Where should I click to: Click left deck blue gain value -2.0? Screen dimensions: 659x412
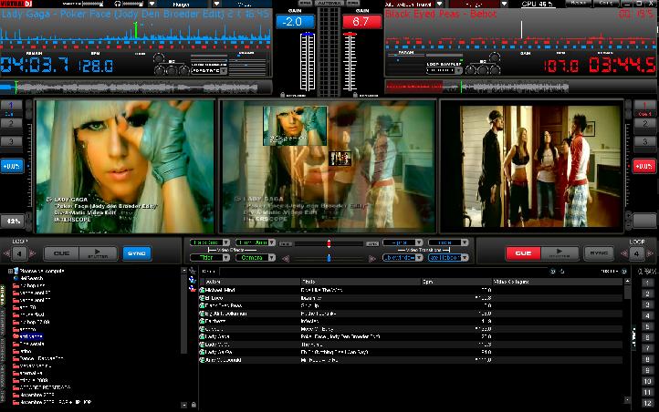[295, 22]
